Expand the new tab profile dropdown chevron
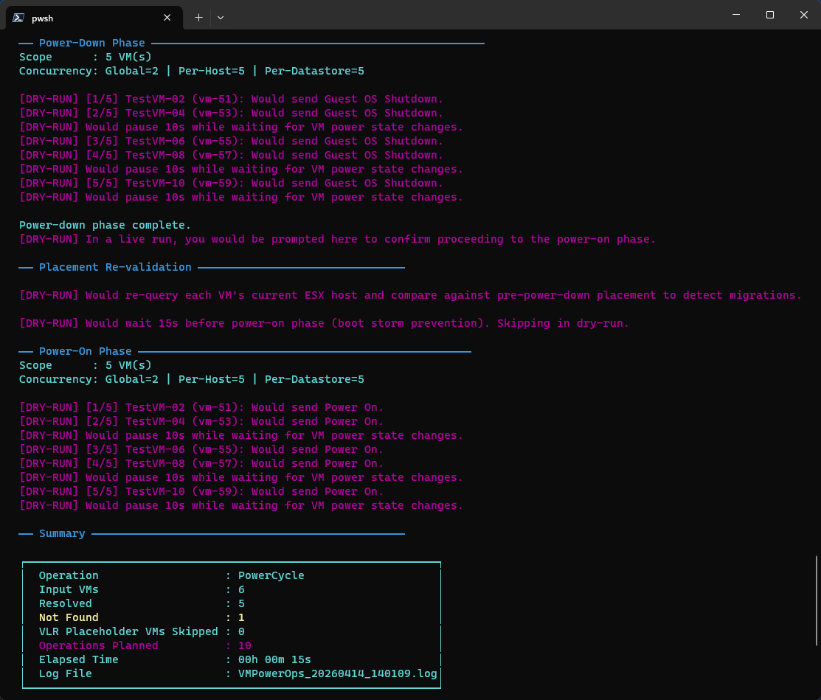 pos(220,17)
